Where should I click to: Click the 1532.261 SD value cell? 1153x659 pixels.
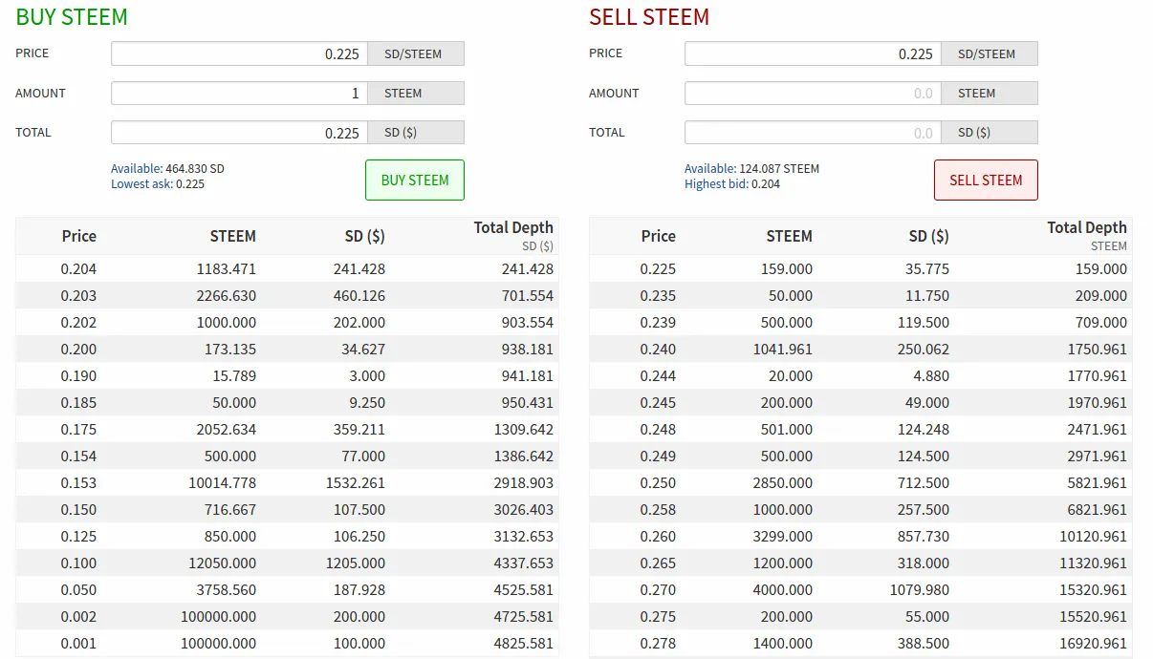point(356,483)
